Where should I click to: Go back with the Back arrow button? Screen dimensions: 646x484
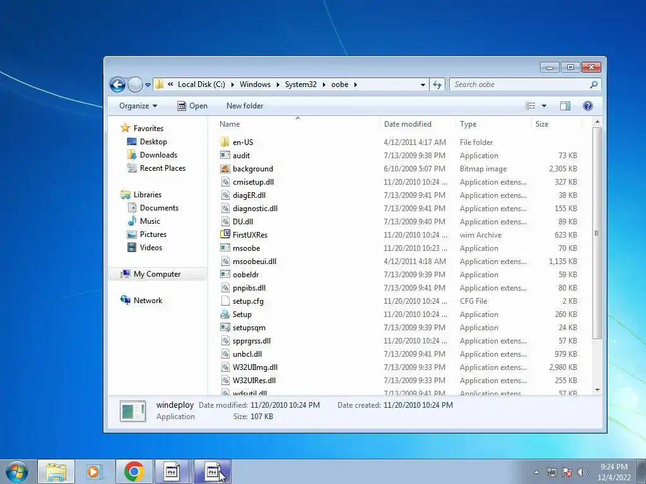(117, 85)
